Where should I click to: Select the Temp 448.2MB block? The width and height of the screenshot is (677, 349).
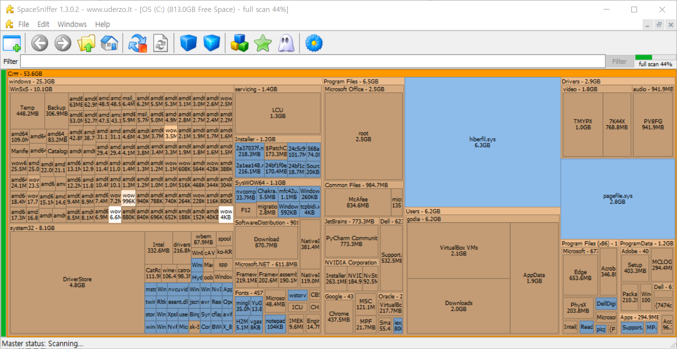(27, 110)
